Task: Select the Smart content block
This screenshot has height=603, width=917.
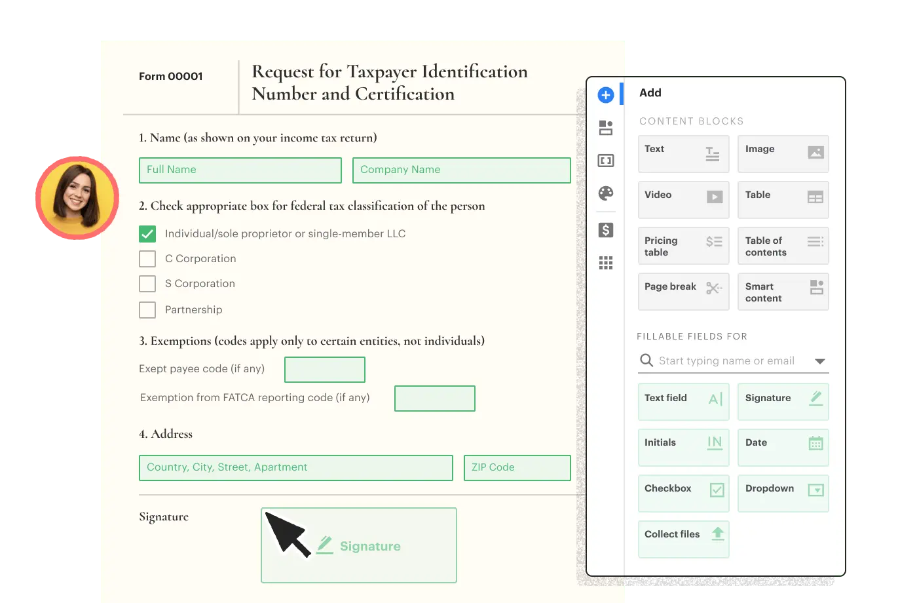Action: click(x=783, y=292)
